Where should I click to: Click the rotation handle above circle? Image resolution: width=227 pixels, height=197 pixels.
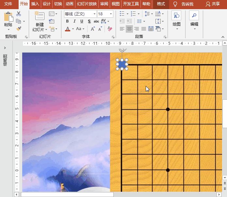(122, 50)
